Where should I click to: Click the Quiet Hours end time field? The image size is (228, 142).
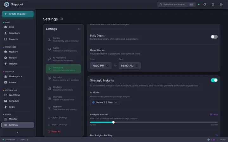(130, 66)
